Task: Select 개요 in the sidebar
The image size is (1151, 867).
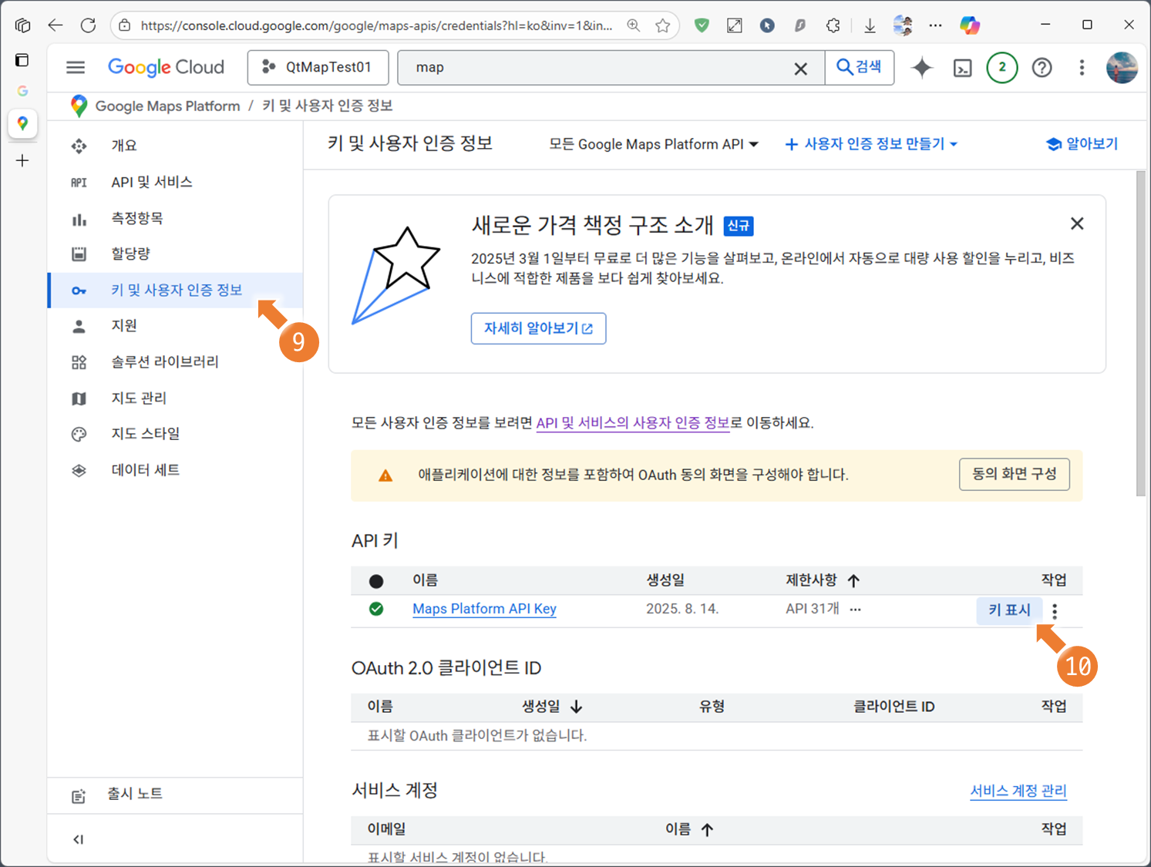Action: point(176,146)
